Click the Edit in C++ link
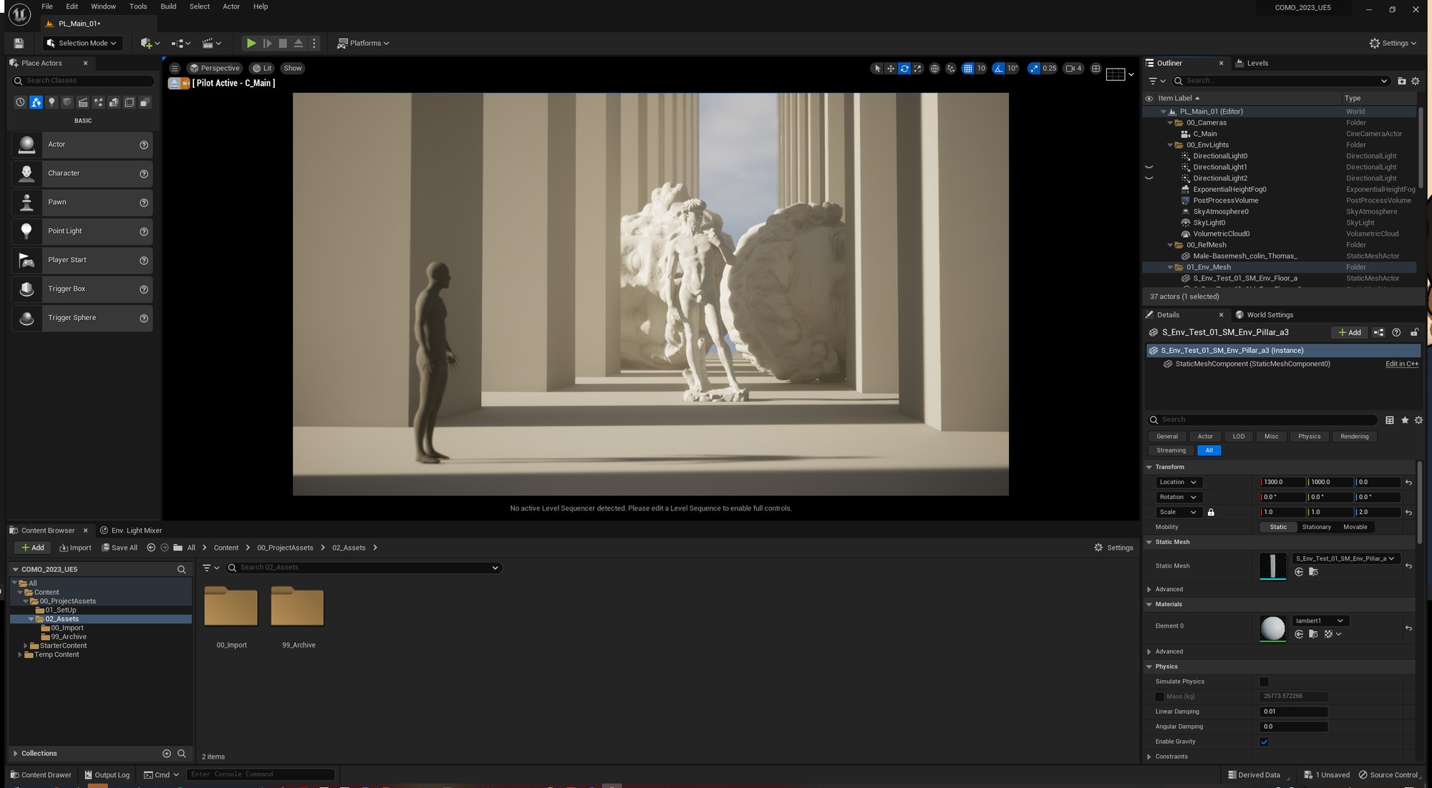Screen dimensions: 1432x788 tap(1401, 364)
